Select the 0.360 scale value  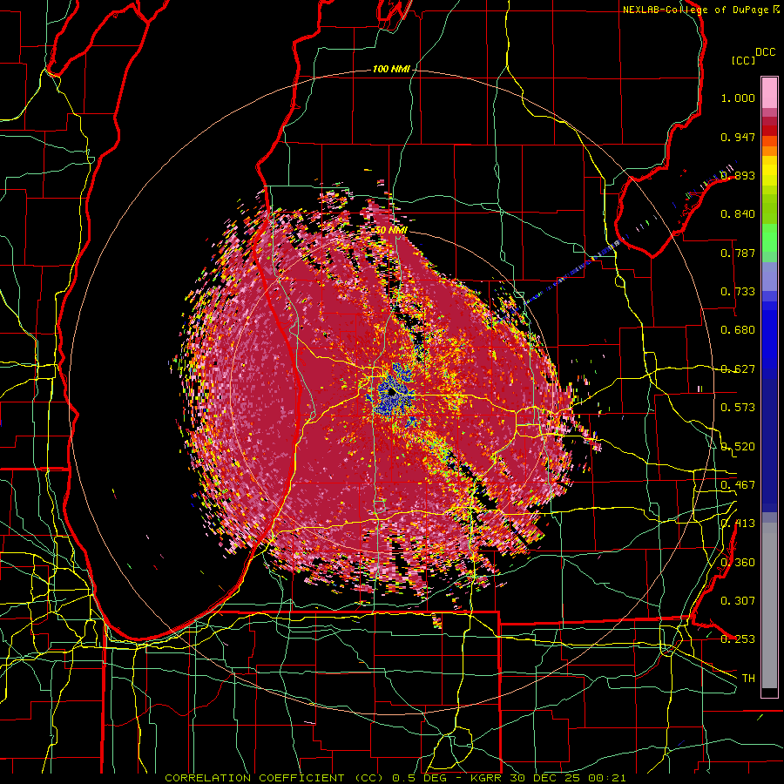pyautogui.click(x=738, y=563)
